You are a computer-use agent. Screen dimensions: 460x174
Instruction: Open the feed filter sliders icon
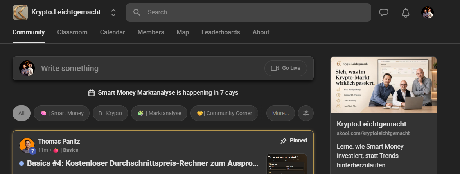pyautogui.click(x=306, y=113)
